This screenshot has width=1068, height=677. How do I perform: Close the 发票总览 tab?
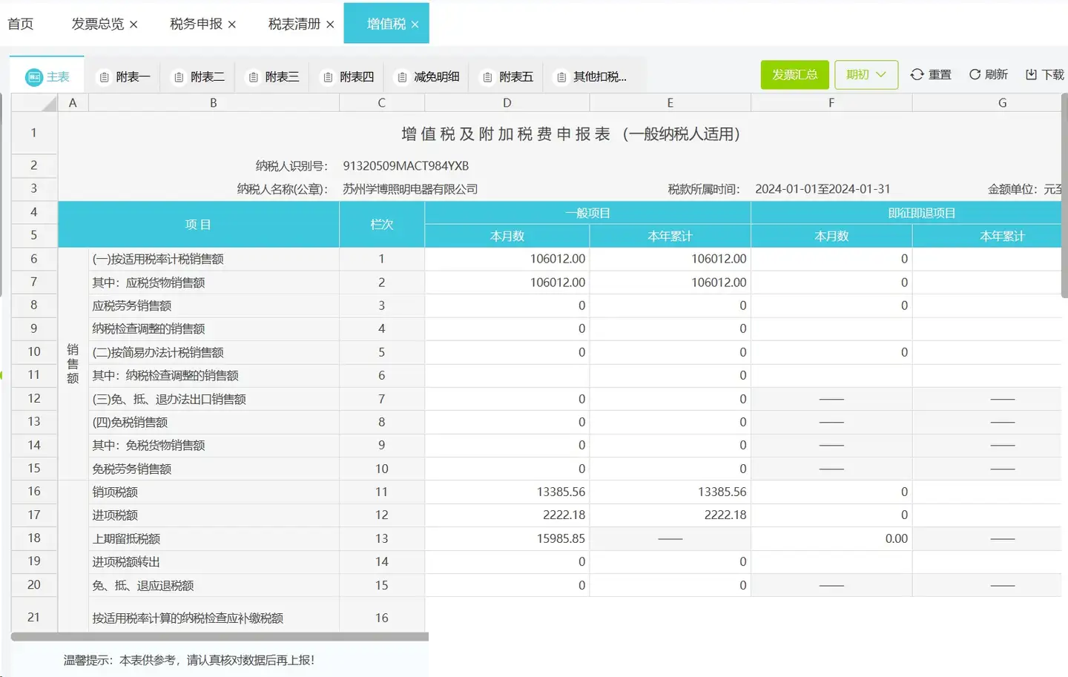133,24
